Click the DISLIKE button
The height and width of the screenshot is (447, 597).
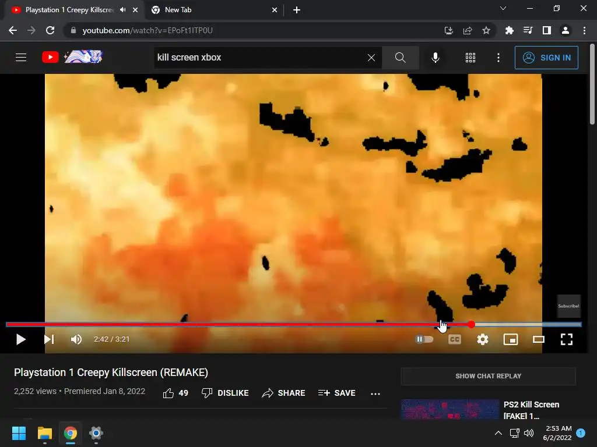click(225, 393)
